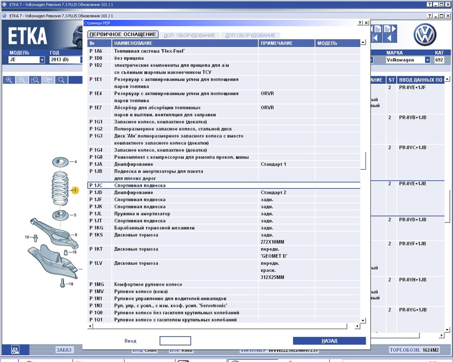Click the Ввод input field

click(x=175, y=341)
